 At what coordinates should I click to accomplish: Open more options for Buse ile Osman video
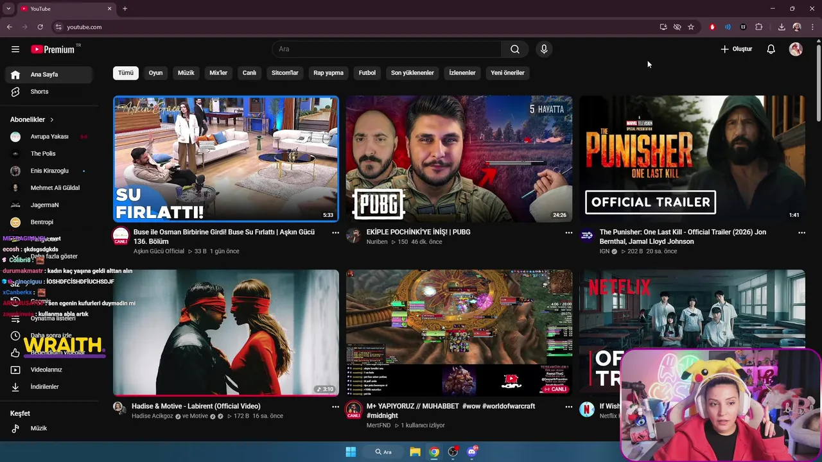coord(335,233)
